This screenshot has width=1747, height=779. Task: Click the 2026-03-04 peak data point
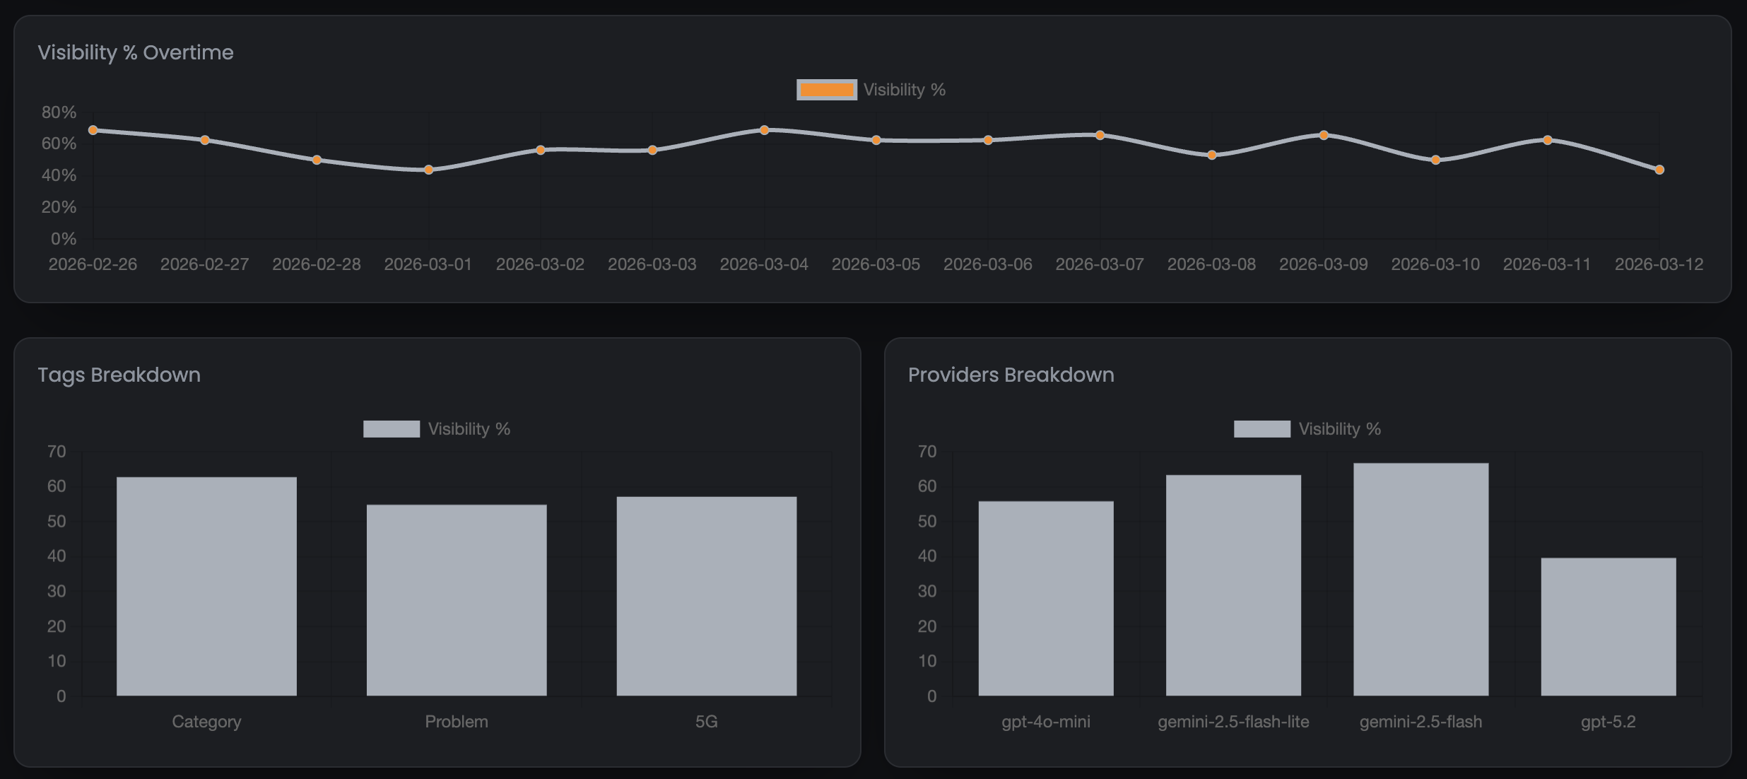pos(764,130)
